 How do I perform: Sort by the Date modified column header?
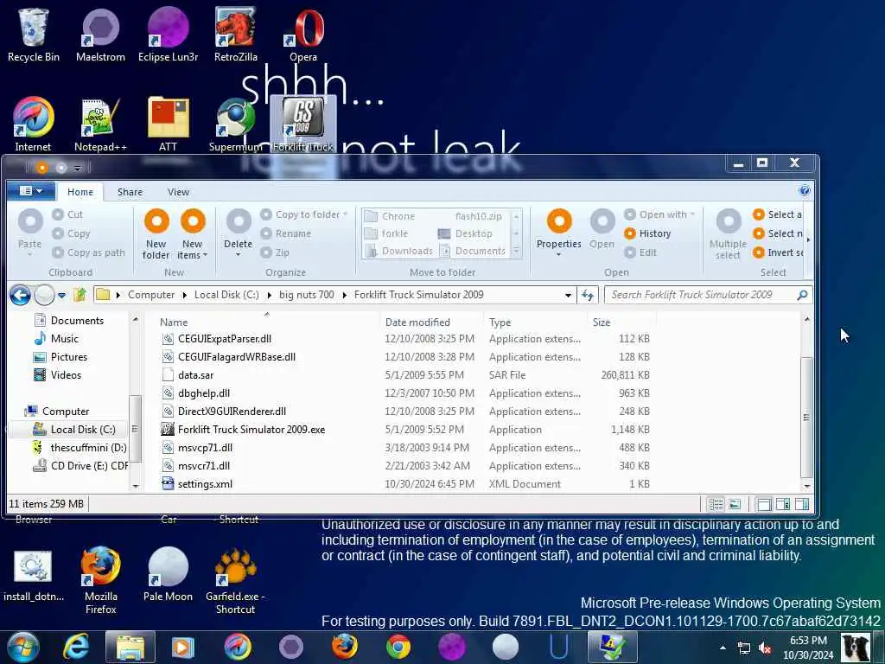[432, 322]
